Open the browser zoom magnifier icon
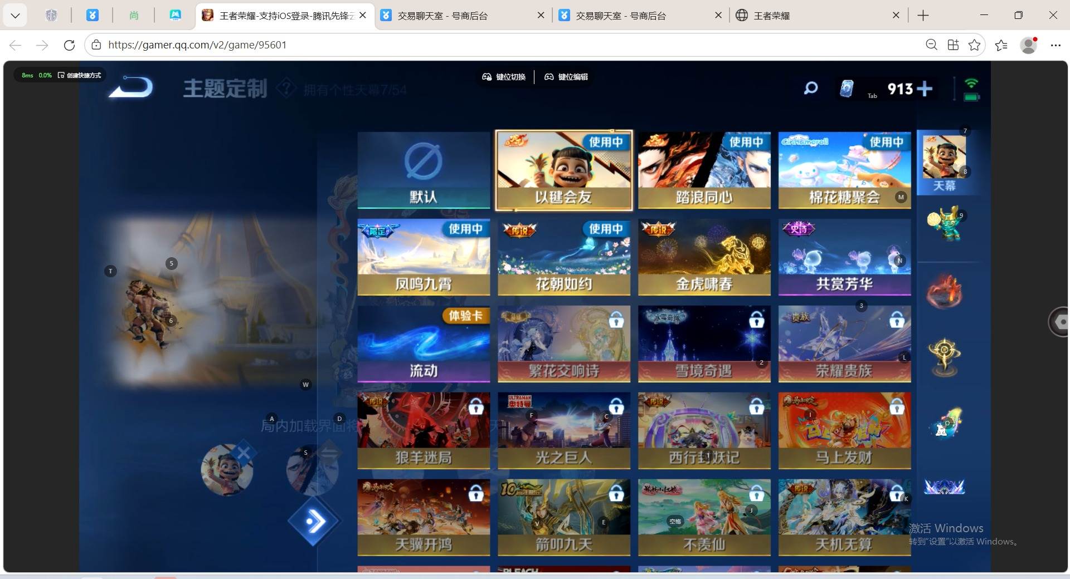 [931, 45]
